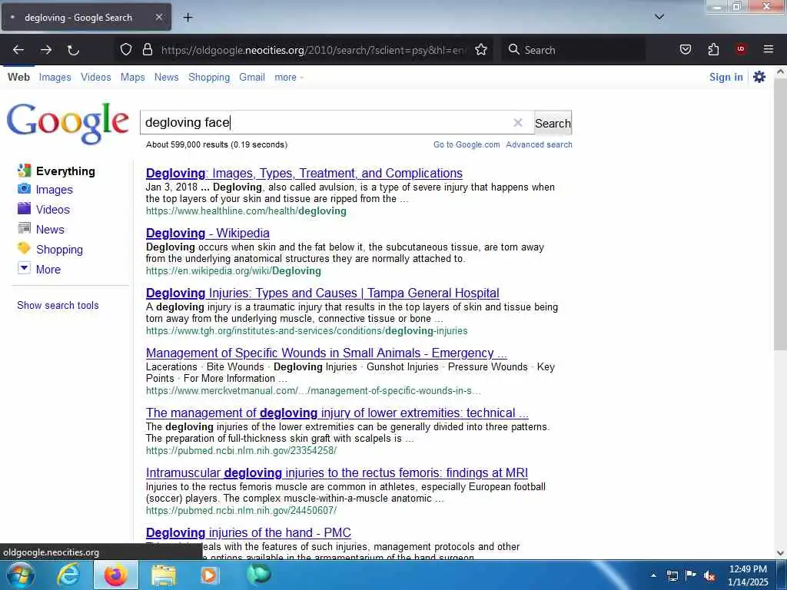Open the green taskbar application icon

click(x=258, y=575)
